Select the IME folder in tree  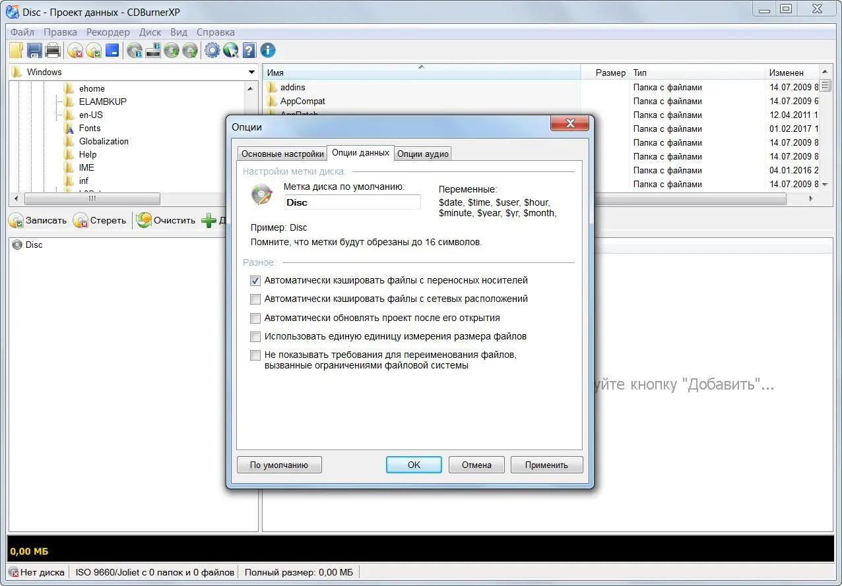pos(86,167)
